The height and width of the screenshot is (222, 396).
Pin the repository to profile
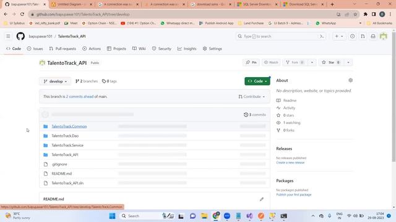(251, 62)
